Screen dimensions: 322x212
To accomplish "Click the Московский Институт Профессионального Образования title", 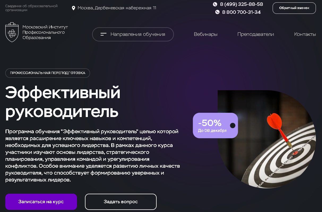I will point(45,32).
